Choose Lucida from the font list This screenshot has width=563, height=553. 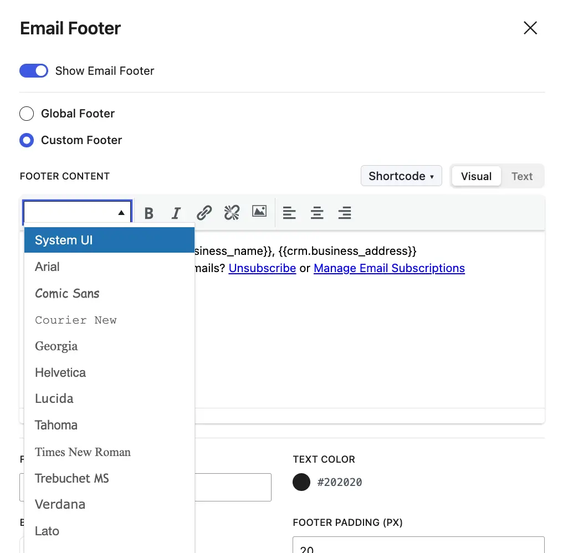click(110, 398)
